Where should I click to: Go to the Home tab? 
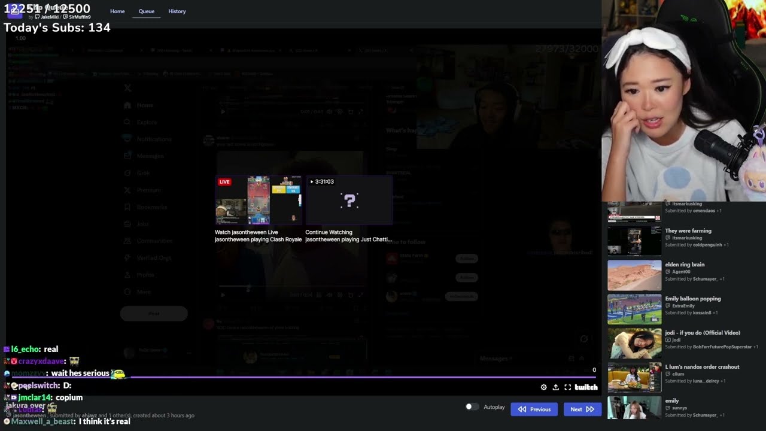tap(117, 11)
